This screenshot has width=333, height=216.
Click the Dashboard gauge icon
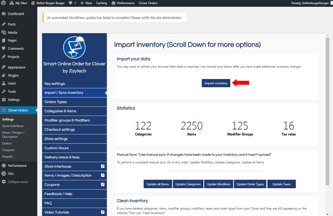tap(4, 14)
